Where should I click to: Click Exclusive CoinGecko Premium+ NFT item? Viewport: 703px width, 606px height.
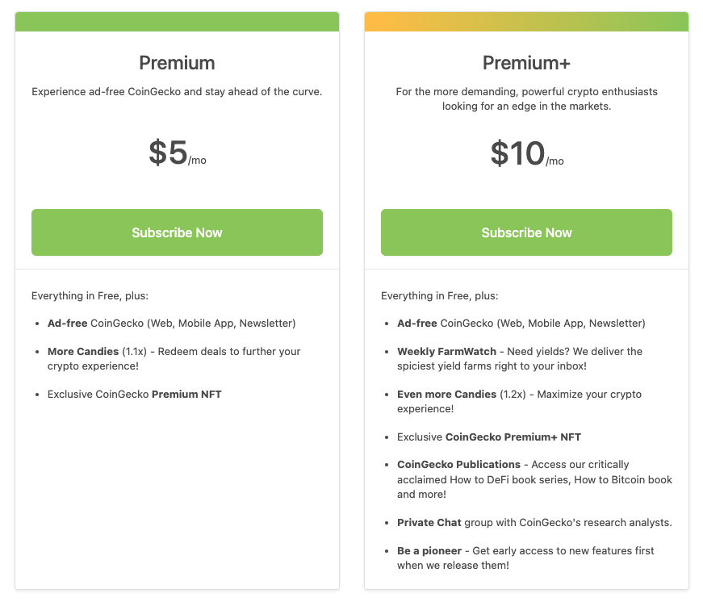pos(489,437)
